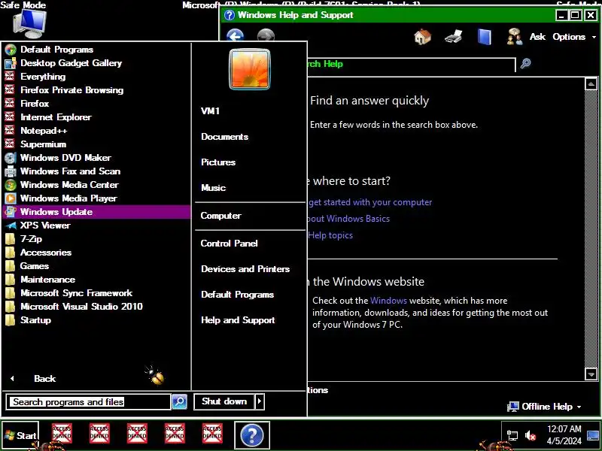602x451 pixels.
Task: Expand the Games folder
Action: [96, 266]
